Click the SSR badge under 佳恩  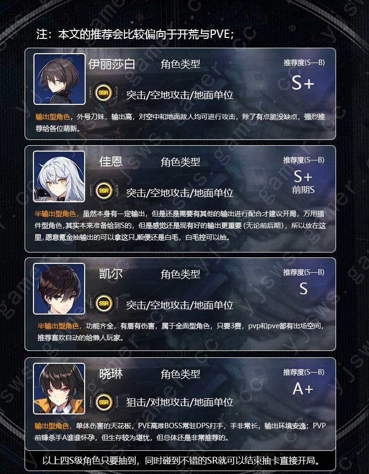click(x=104, y=191)
